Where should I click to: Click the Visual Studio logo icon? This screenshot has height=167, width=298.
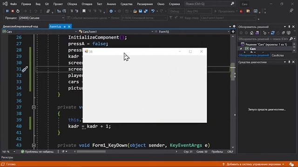coord(5,4)
